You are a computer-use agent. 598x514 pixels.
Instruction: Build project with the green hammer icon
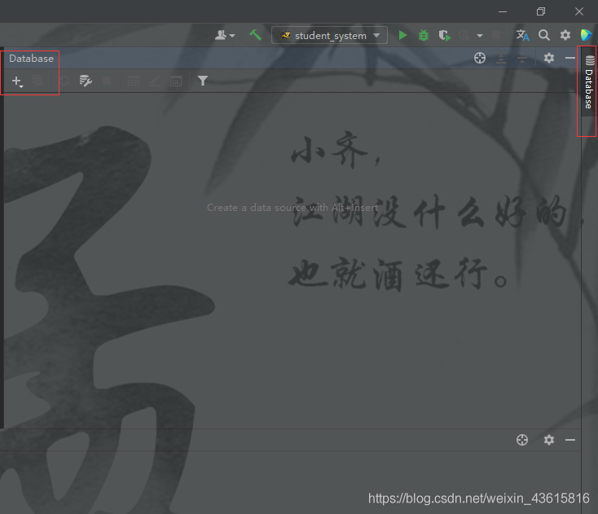[x=255, y=35]
